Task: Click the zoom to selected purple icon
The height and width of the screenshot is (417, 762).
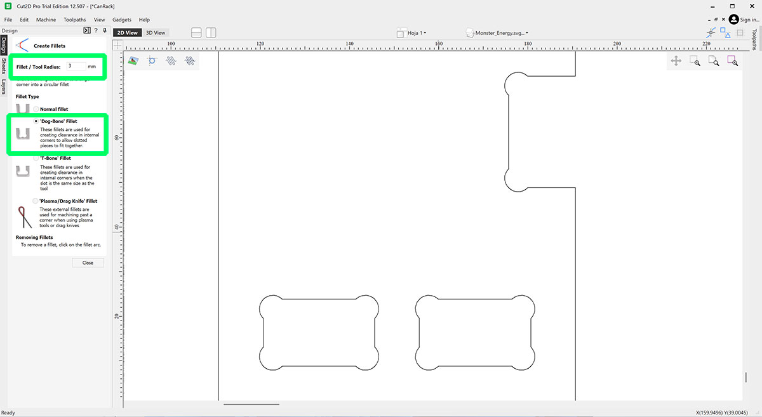Action: click(732, 61)
